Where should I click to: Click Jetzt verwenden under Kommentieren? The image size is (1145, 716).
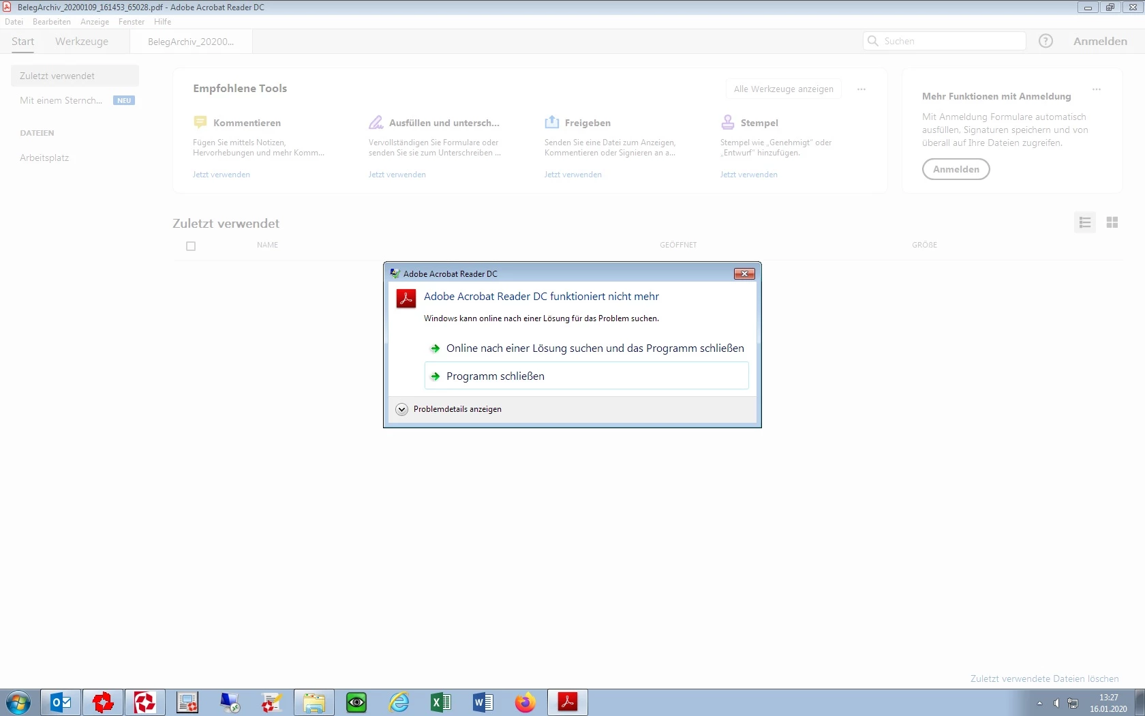click(222, 175)
